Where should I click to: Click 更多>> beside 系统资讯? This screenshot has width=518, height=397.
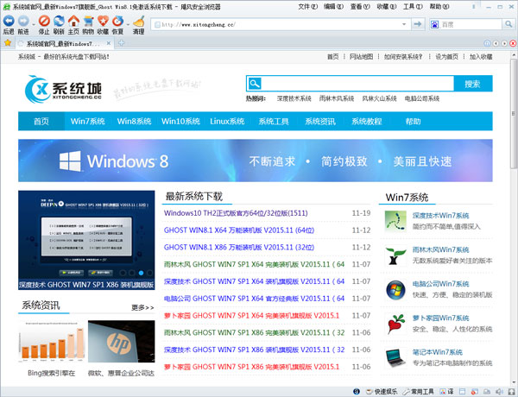pyautogui.click(x=142, y=307)
